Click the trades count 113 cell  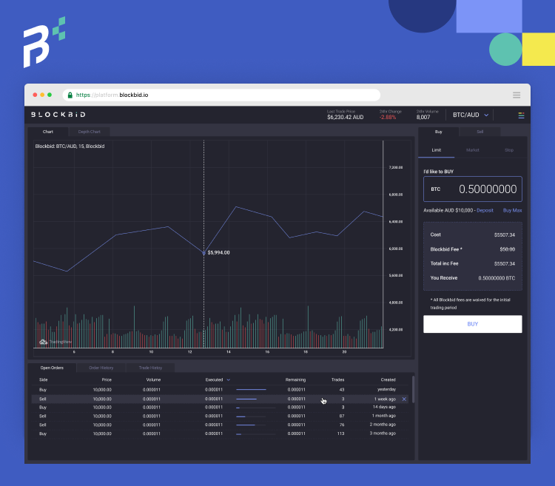click(340, 433)
